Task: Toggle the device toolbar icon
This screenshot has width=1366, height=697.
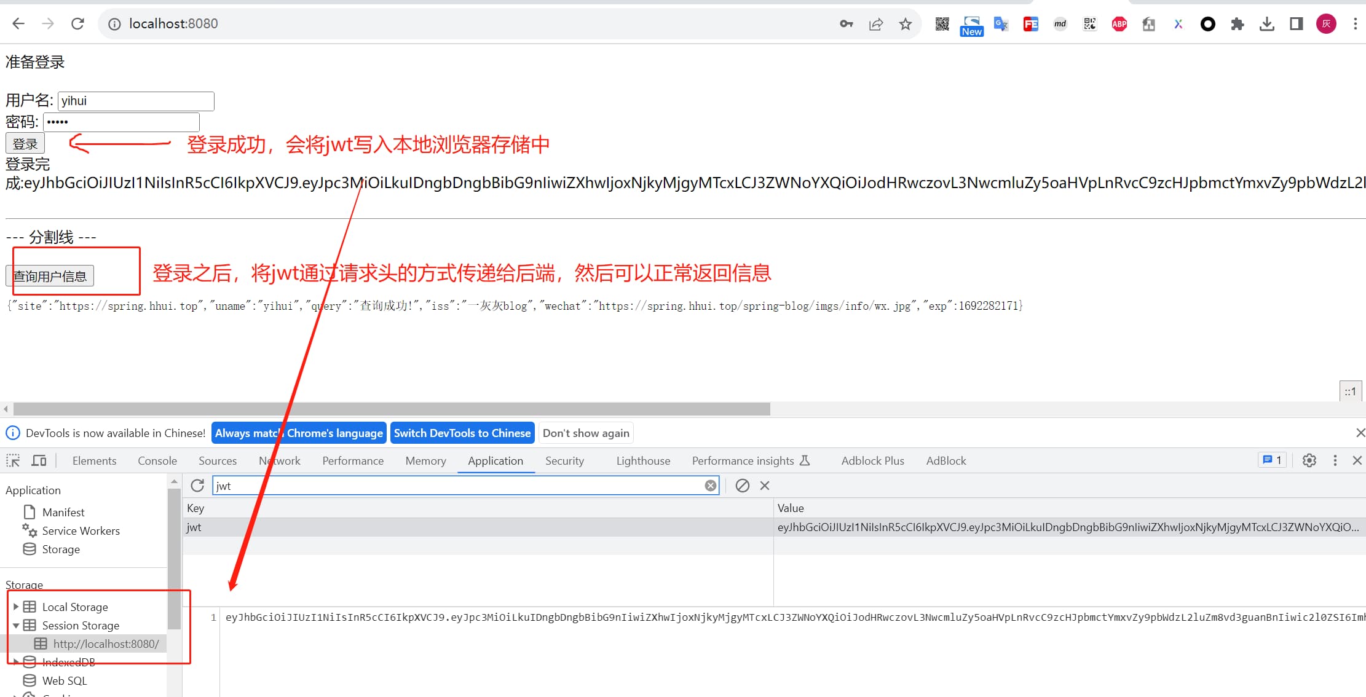Action: click(x=39, y=460)
